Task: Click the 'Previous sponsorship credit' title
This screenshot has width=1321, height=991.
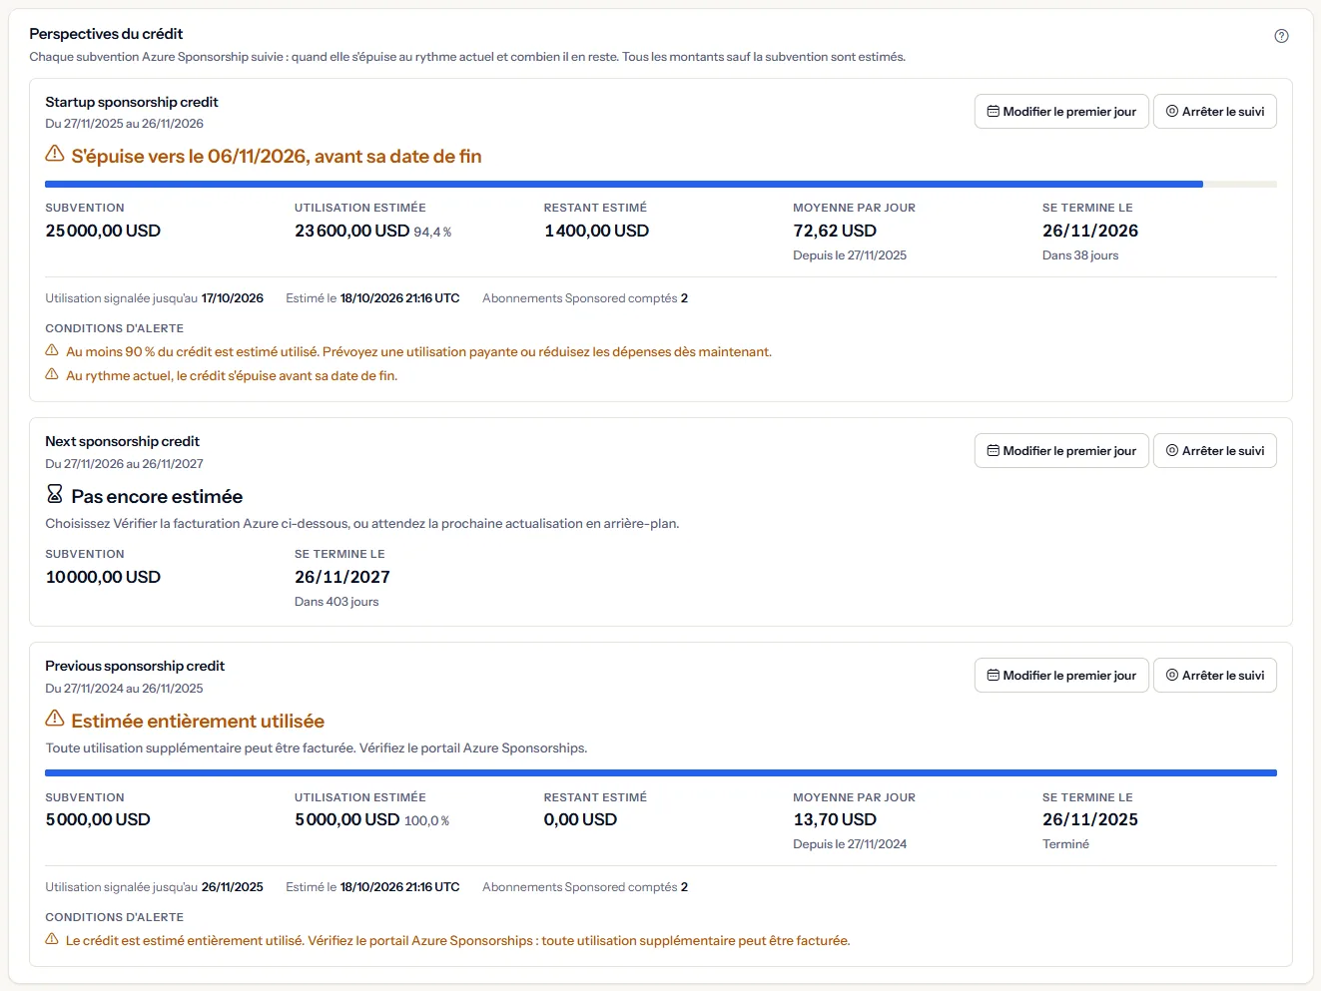Action: pyautogui.click(x=135, y=666)
